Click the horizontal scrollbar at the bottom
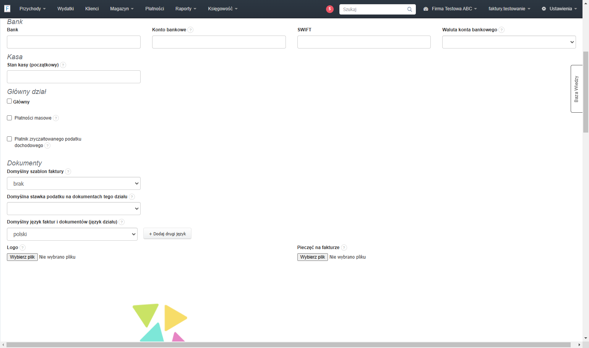 [x=289, y=345]
